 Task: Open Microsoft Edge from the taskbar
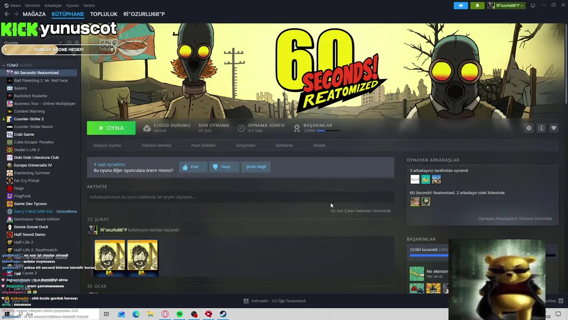(136, 314)
